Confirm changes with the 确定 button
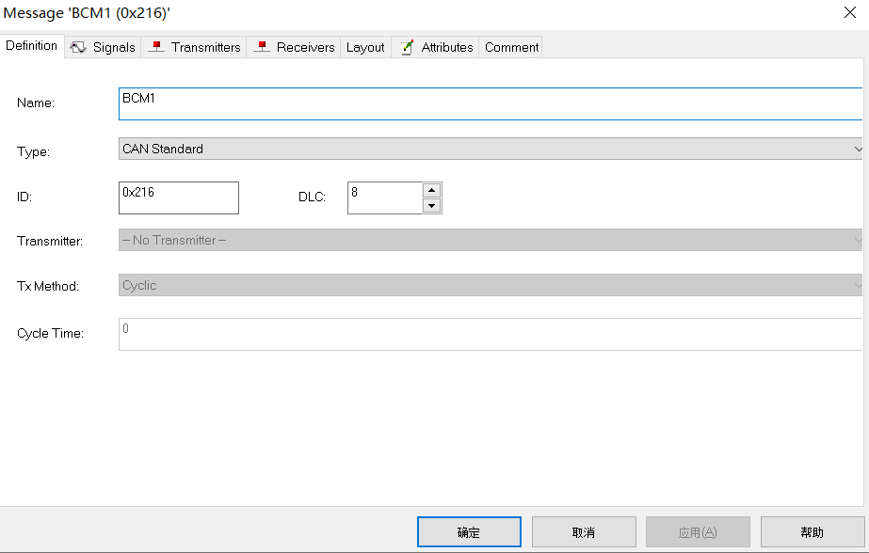 468,531
